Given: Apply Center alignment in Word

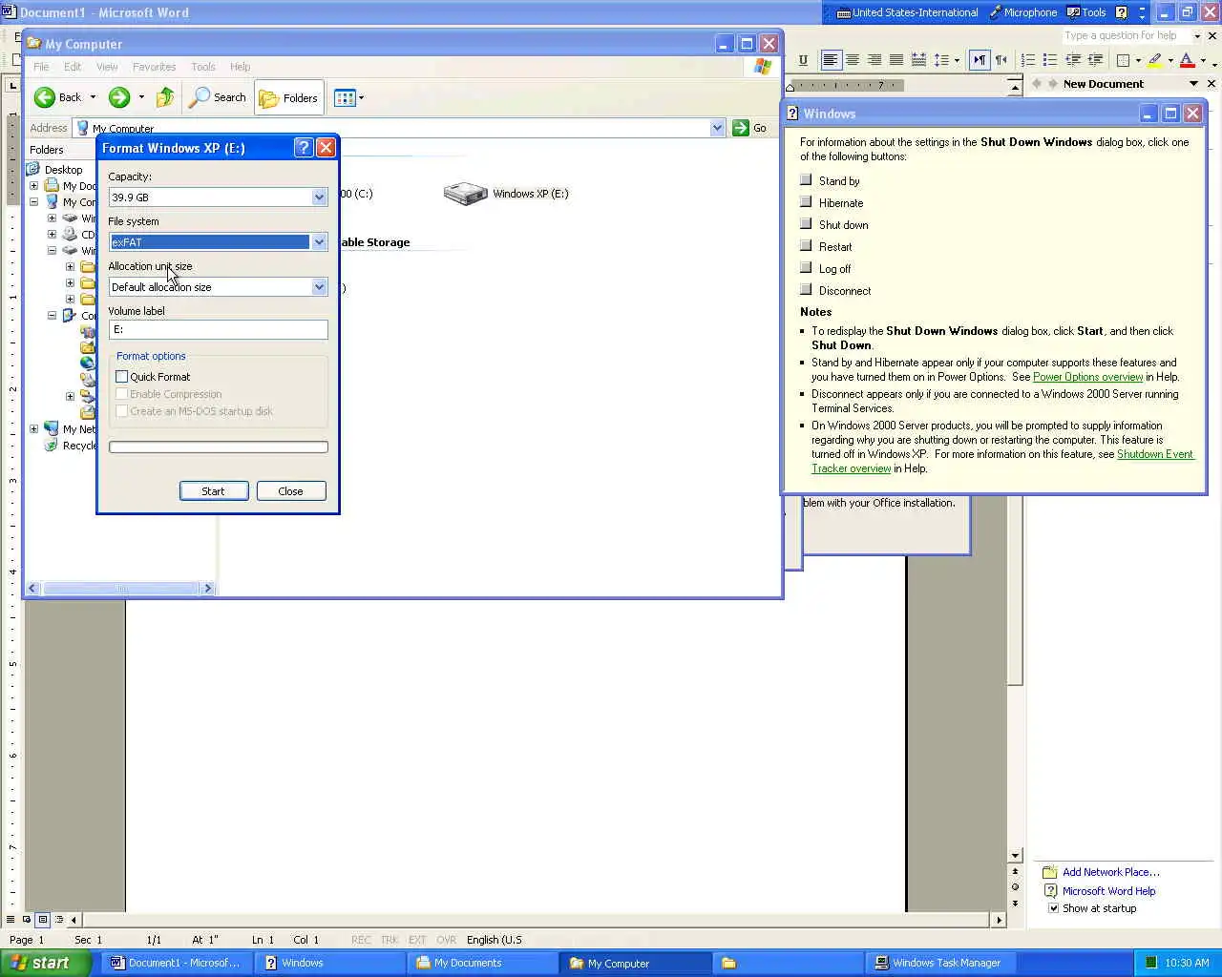Looking at the screenshot, I should 853,60.
